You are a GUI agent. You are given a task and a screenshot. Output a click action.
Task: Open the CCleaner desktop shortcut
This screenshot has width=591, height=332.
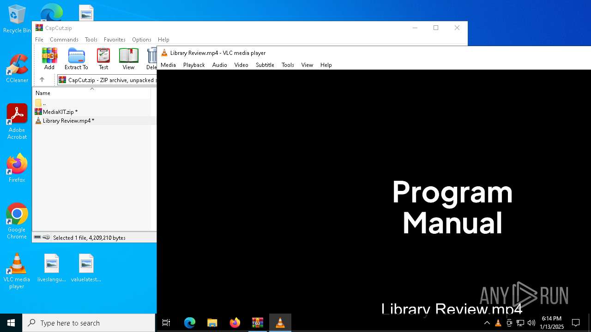coord(17,69)
